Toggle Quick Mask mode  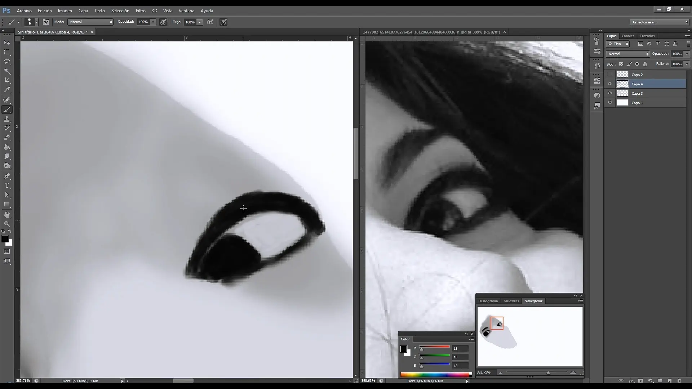(x=7, y=251)
